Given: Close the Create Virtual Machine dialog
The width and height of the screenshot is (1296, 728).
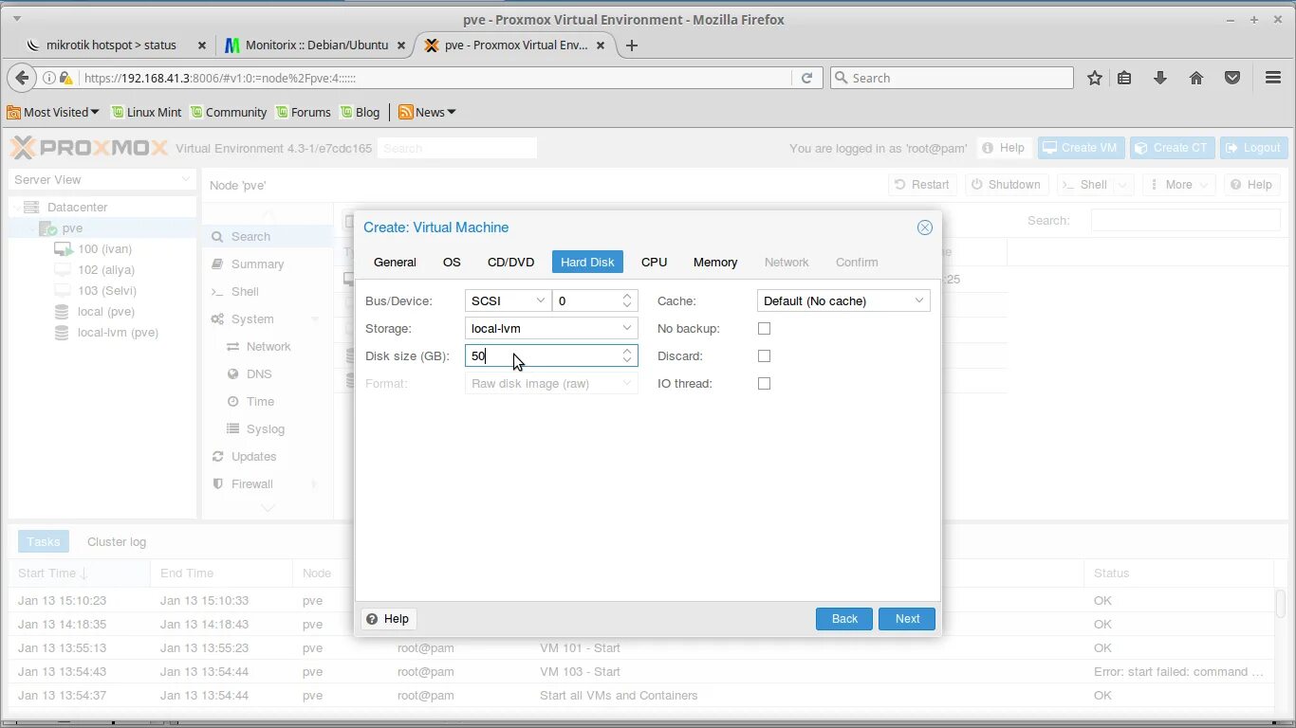Looking at the screenshot, I should tap(925, 227).
